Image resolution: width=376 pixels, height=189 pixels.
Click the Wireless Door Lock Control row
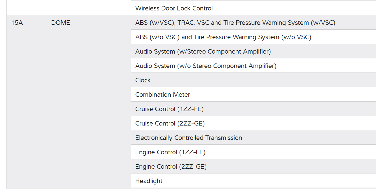tap(174, 8)
